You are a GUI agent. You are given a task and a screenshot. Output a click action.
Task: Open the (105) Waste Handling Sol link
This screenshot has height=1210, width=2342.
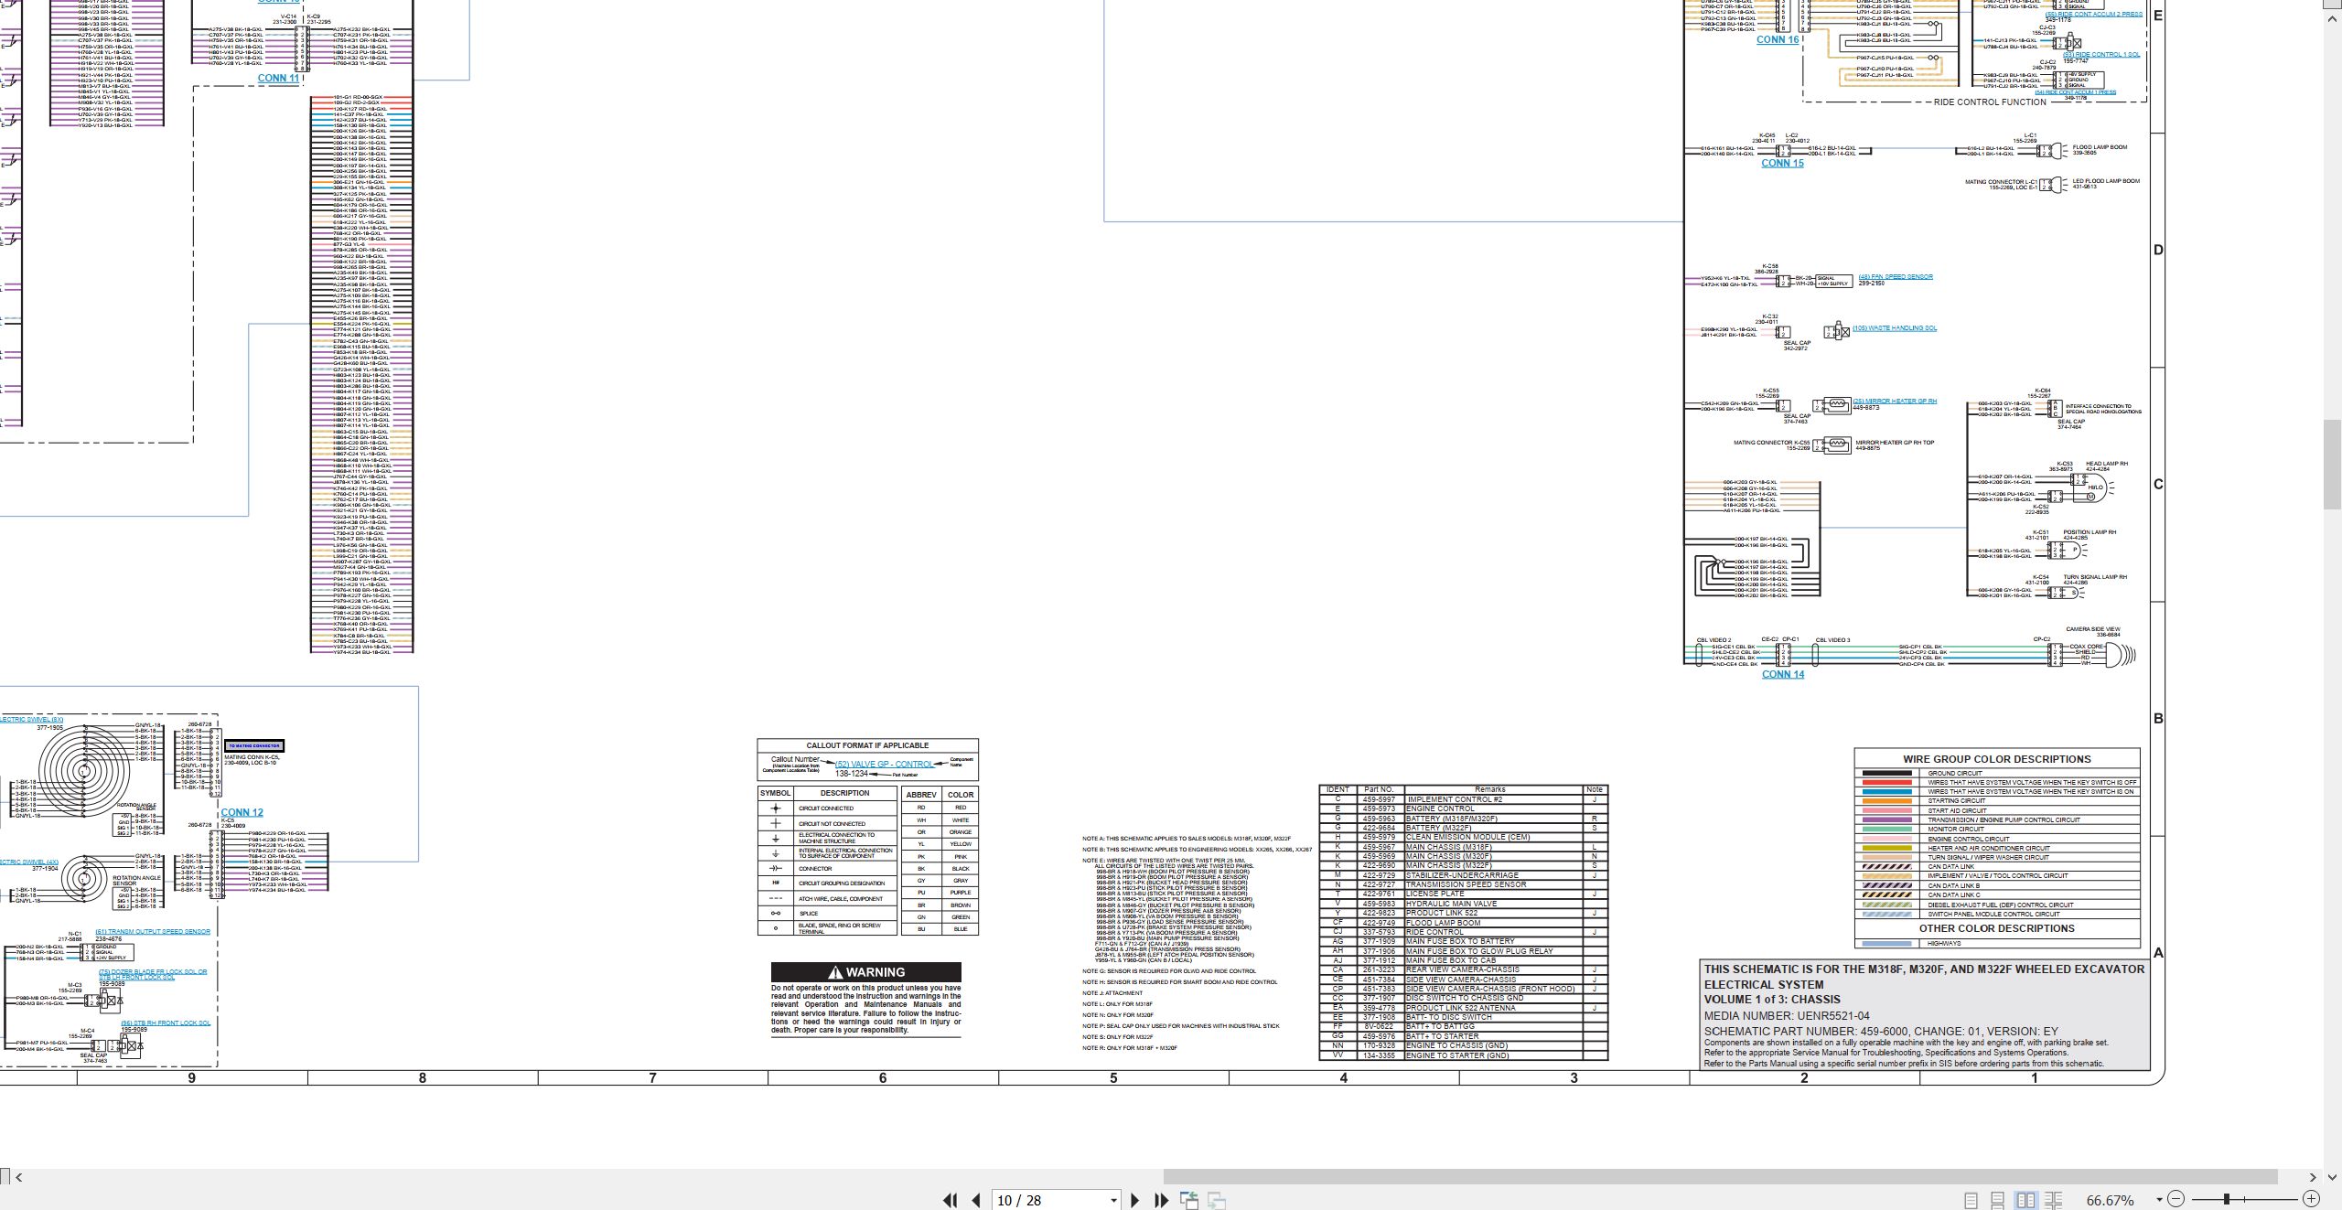1895,328
